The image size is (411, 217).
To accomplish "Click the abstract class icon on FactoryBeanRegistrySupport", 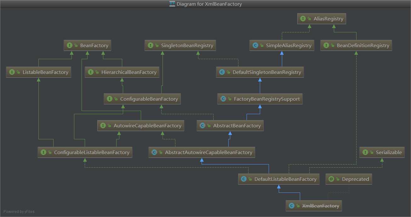I will (x=223, y=99).
